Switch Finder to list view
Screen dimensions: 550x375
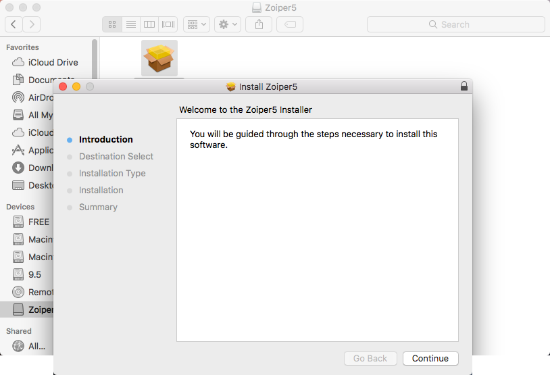click(x=131, y=24)
